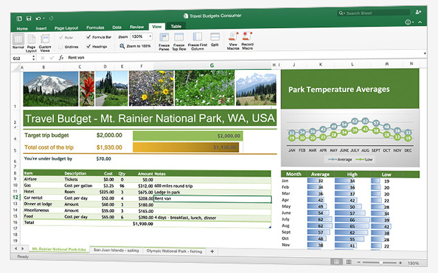Uncheck the Headings checkbox
The width and height of the screenshot is (438, 273).
pyautogui.click(x=88, y=46)
